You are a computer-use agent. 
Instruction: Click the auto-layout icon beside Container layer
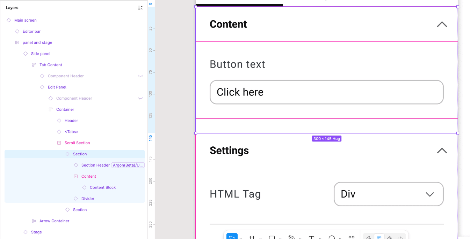point(51,109)
